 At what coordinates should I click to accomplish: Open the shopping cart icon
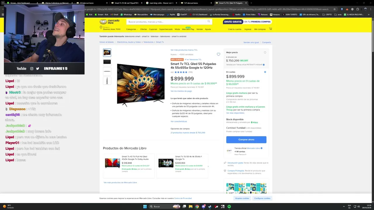[x=270, y=29]
